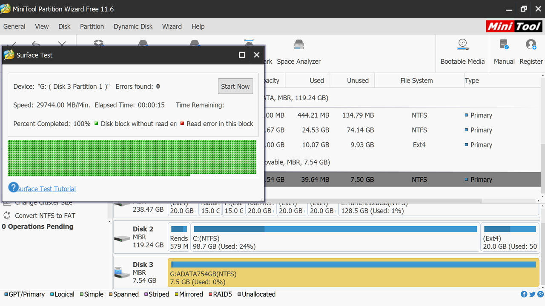
Task: Minimize the MiniTool Partition Wizard window
Action: click(510, 9)
